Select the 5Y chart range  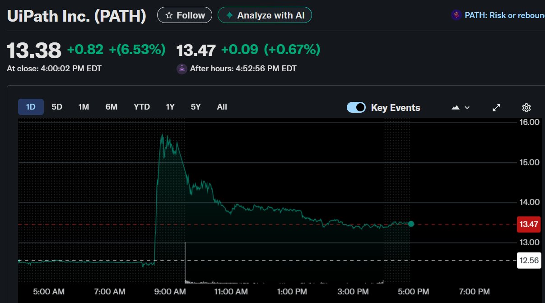click(196, 107)
